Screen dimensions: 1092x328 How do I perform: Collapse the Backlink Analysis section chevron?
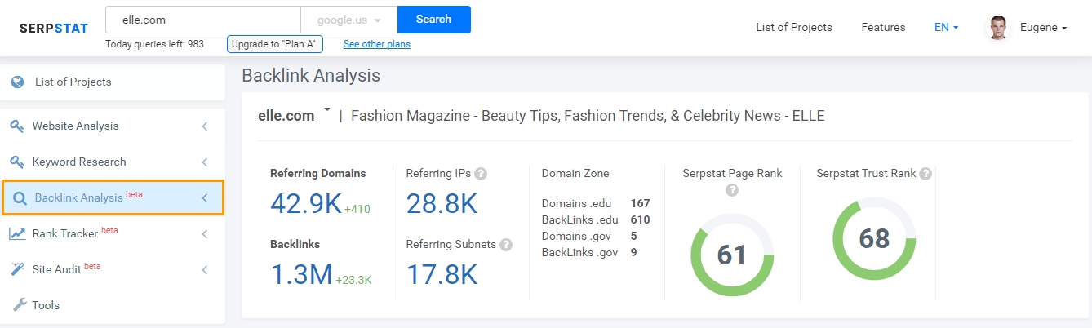coord(205,198)
